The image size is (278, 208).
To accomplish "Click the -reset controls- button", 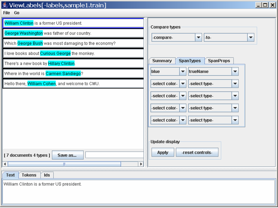I will click(x=197, y=153).
